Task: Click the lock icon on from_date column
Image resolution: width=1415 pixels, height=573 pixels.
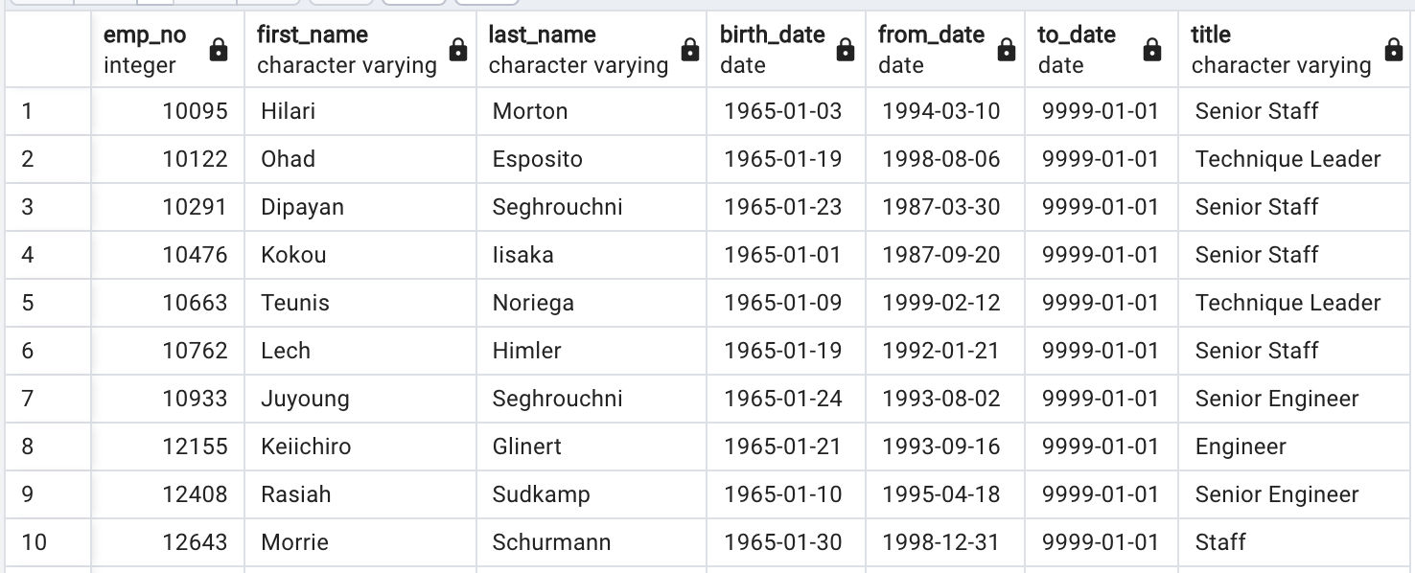Action: 1005,50
